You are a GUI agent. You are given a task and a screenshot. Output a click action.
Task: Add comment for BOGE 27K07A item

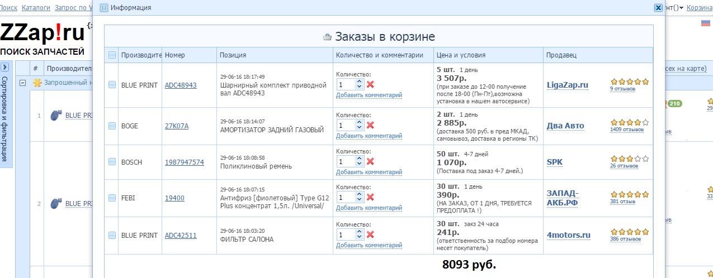[369, 136]
